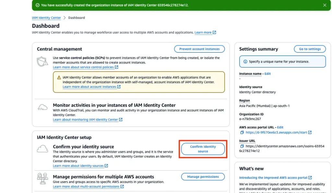Screen dimensions: 332x193
Task: Click Go to settings button
Action: [x=310, y=49]
